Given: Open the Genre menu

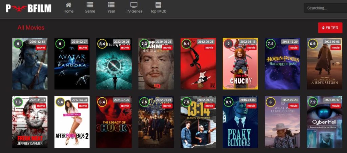Looking at the screenshot, I should (89, 8).
